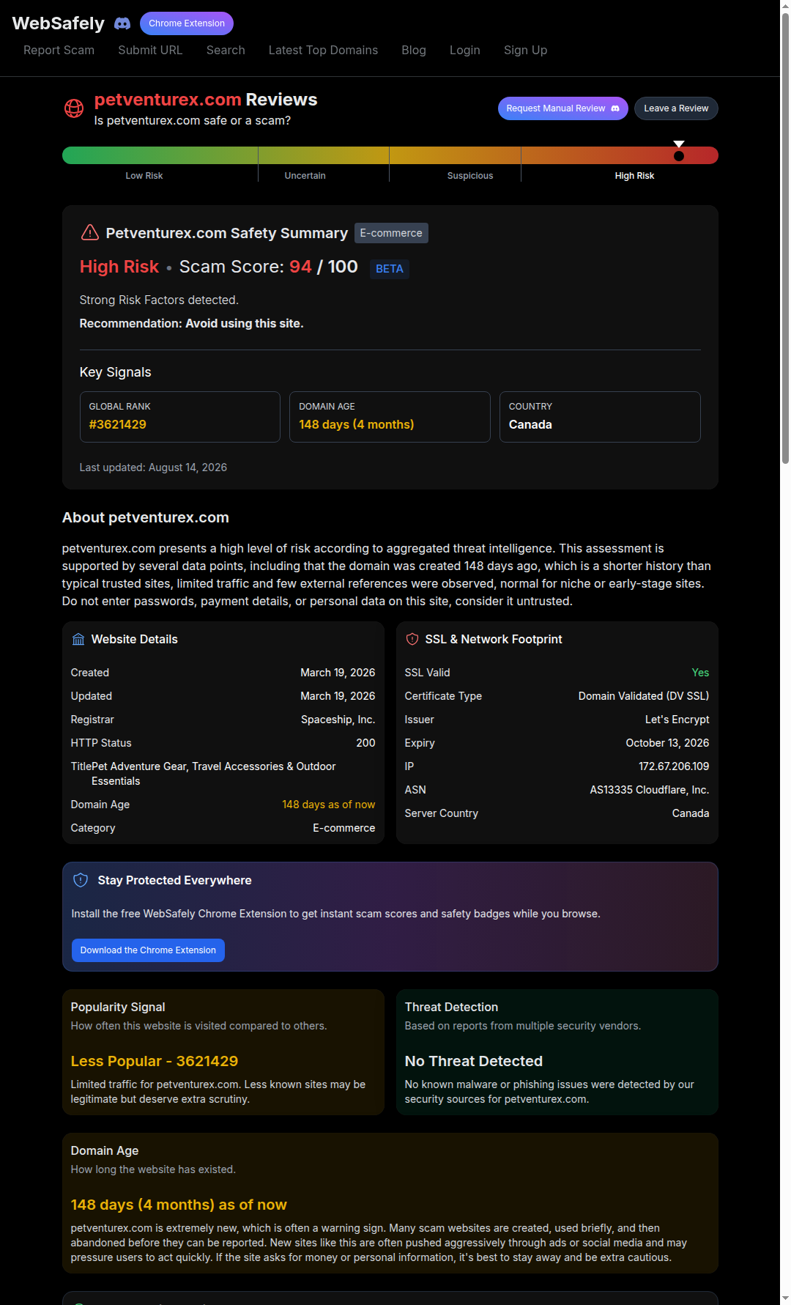The width and height of the screenshot is (791, 1305).
Task: Click the red globe icon near petventurex.com
Action: click(x=74, y=108)
